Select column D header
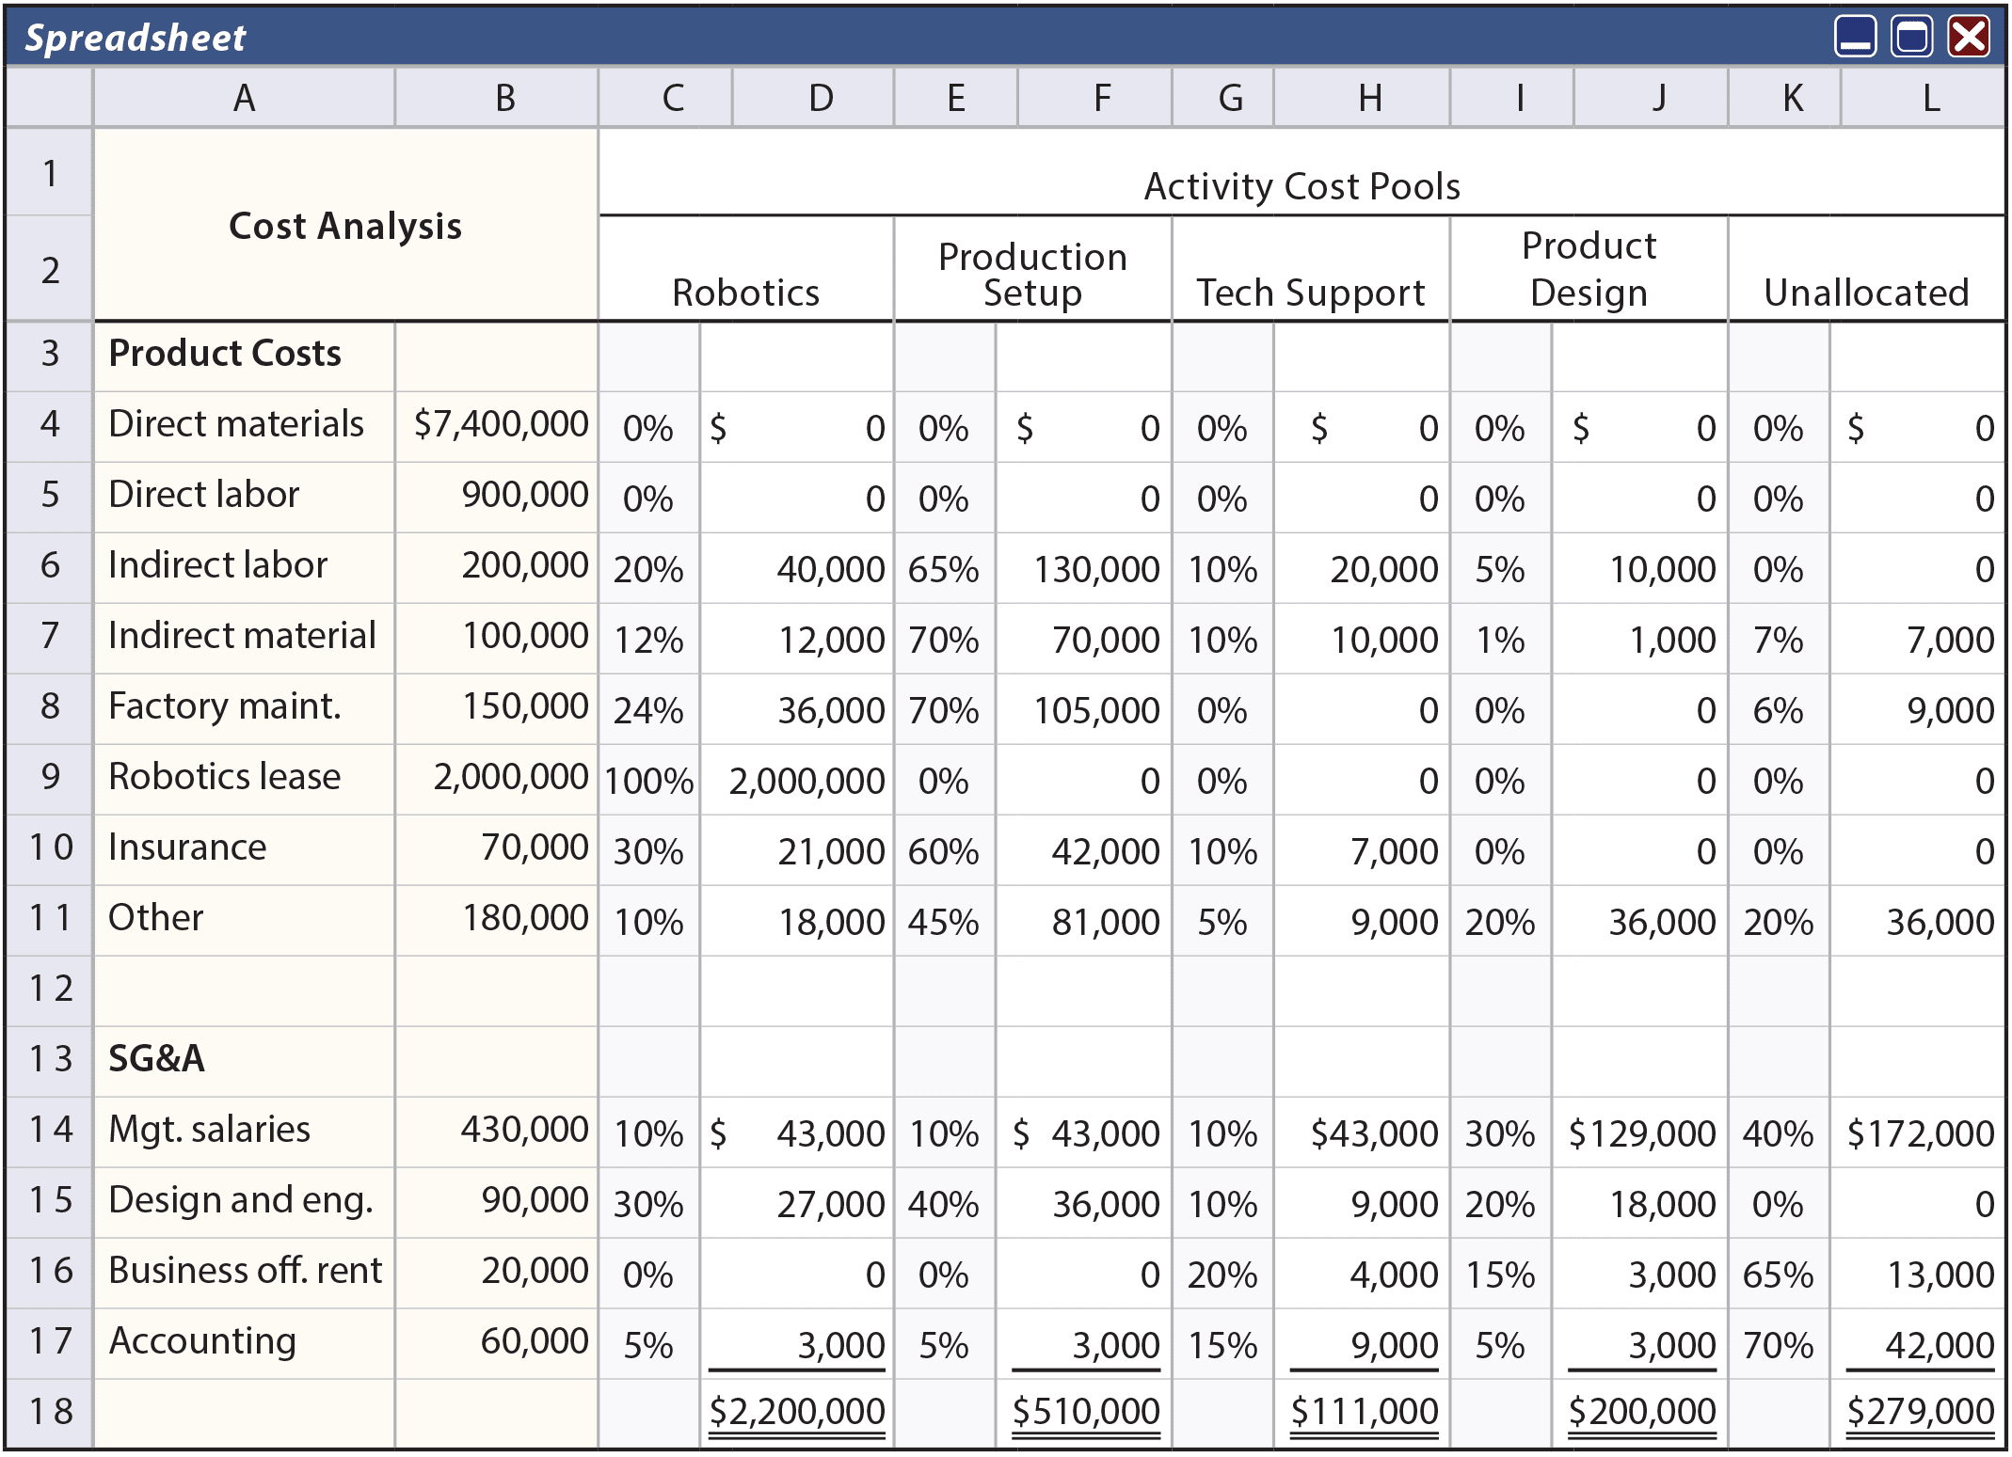This screenshot has height=1457, width=2012. click(821, 98)
